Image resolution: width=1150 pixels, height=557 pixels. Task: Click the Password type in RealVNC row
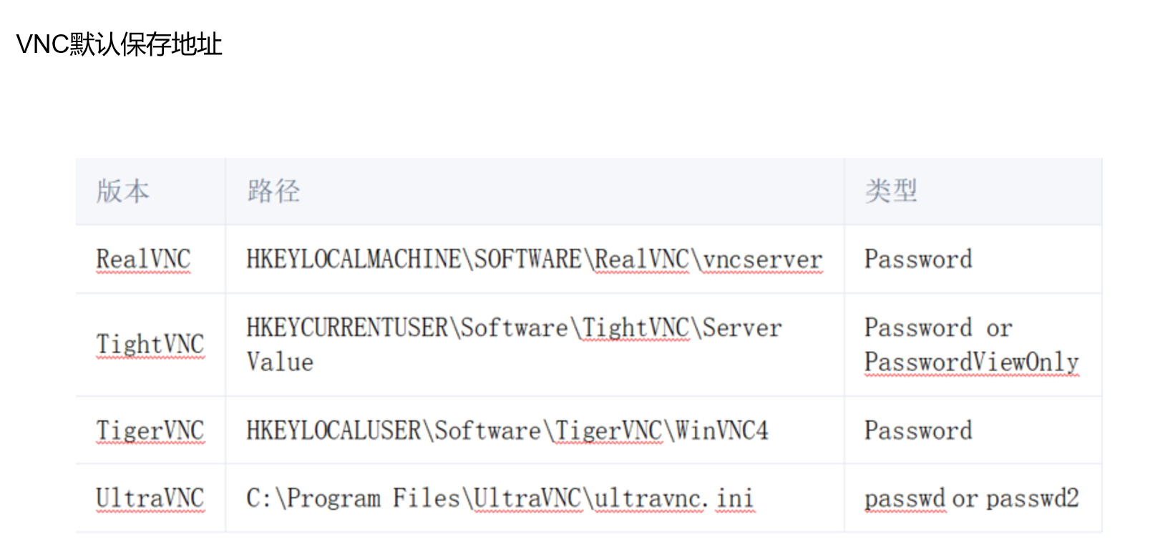click(x=918, y=259)
